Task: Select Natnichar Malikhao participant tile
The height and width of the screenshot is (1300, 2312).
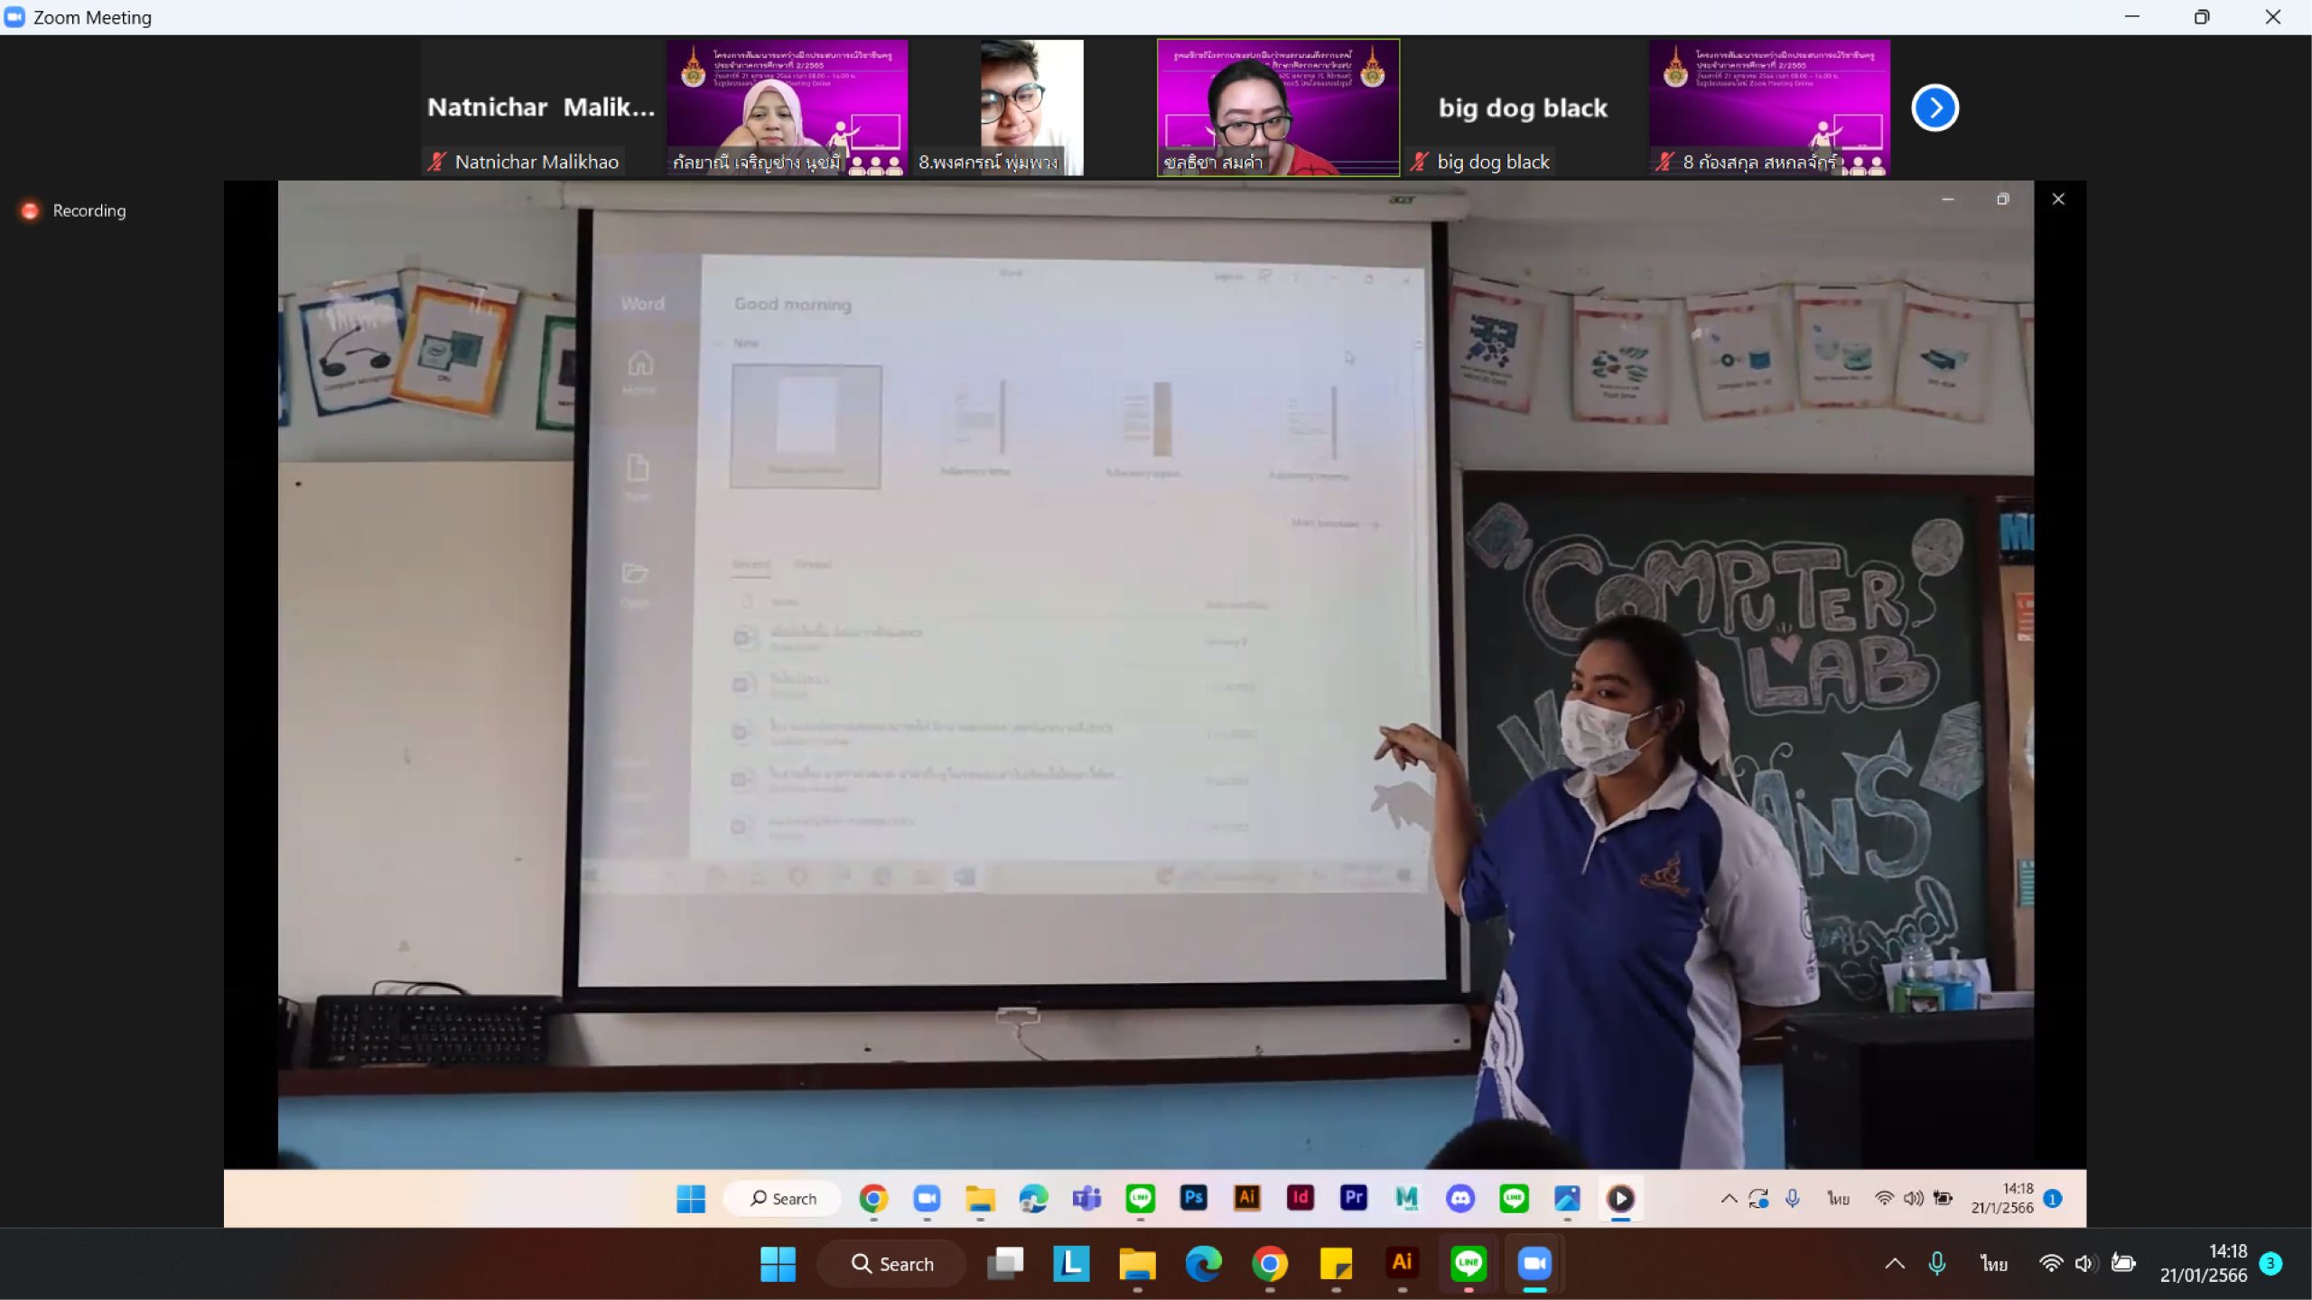Action: coord(541,107)
